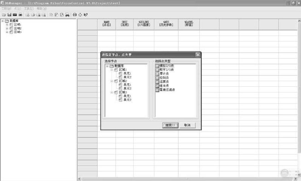The height and width of the screenshot is (181, 301).
Task: Select 单元2 under 区域2 in the dialog
Action: point(127,89)
